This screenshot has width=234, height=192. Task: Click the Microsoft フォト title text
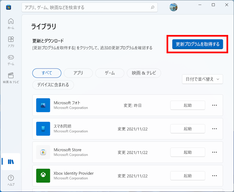[x=67, y=103]
